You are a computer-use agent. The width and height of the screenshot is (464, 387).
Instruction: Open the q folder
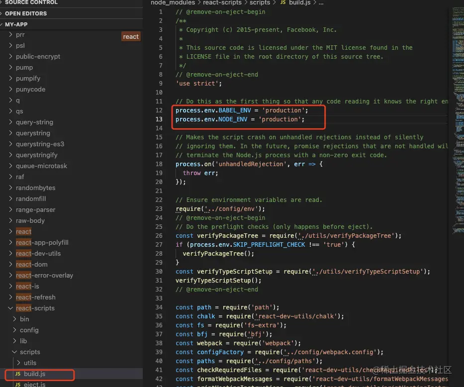[18, 100]
